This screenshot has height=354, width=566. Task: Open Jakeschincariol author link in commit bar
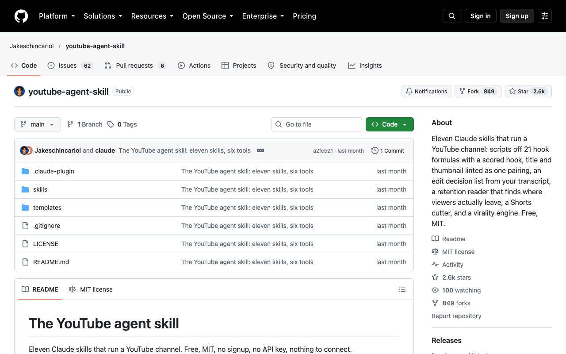tap(58, 150)
